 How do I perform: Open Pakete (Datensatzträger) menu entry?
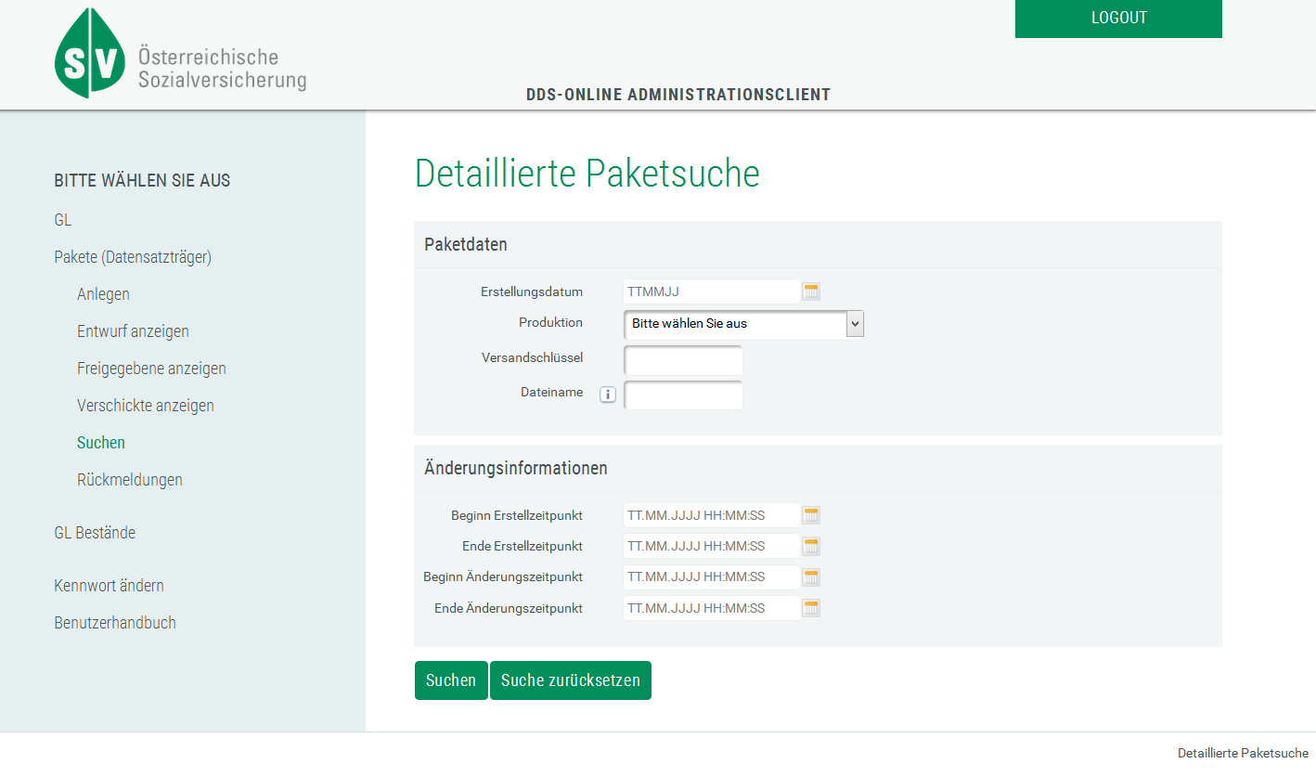(x=133, y=257)
